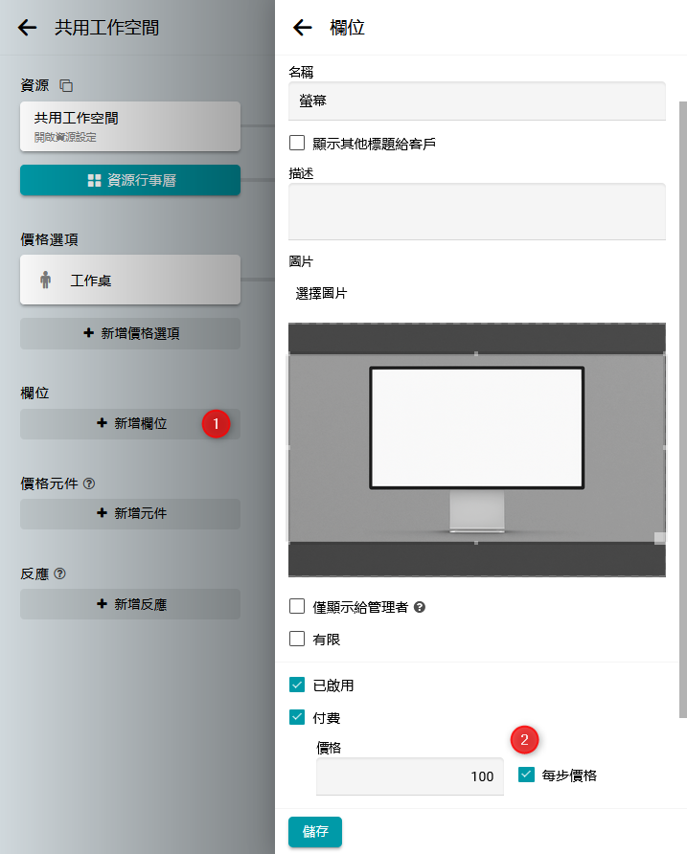Click info icon beside 僅顯示給管理者
The height and width of the screenshot is (854, 687).
click(x=419, y=607)
